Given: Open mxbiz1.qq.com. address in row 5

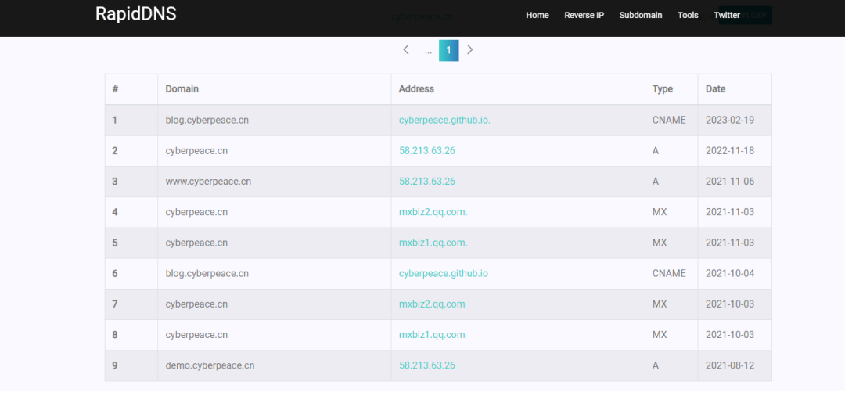Looking at the screenshot, I should [x=433, y=243].
